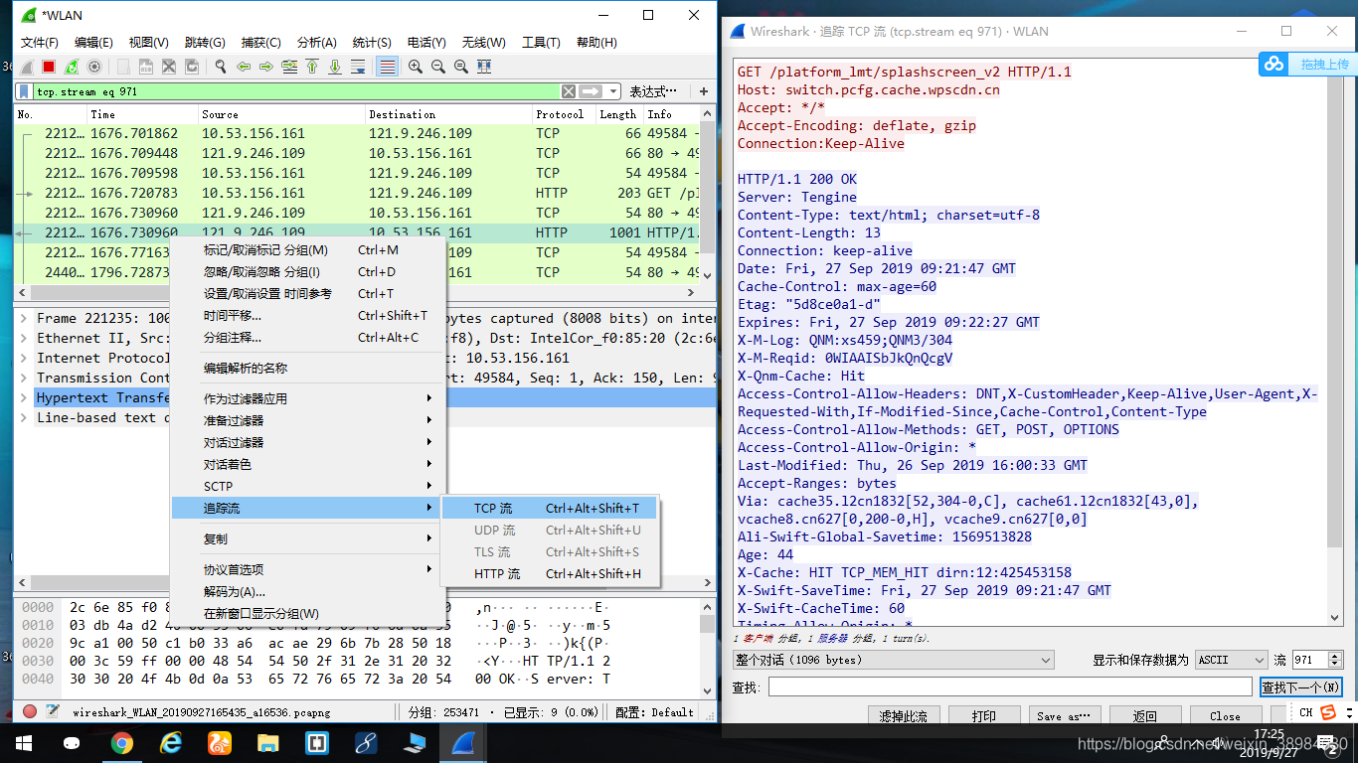The height and width of the screenshot is (763, 1358).
Task: Open the 分析(A) menu
Action: [x=317, y=43]
